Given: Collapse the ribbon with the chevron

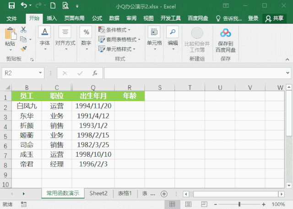Looking at the screenshot, I should 287,59.
